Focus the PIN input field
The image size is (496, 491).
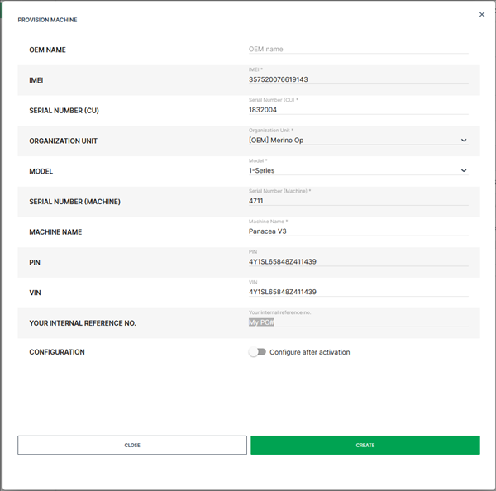pos(358,261)
